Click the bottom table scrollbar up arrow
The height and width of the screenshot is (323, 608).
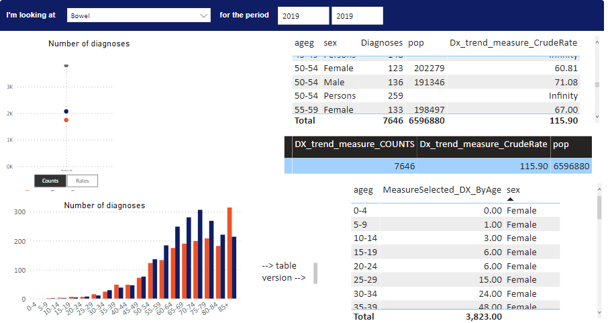point(599,189)
